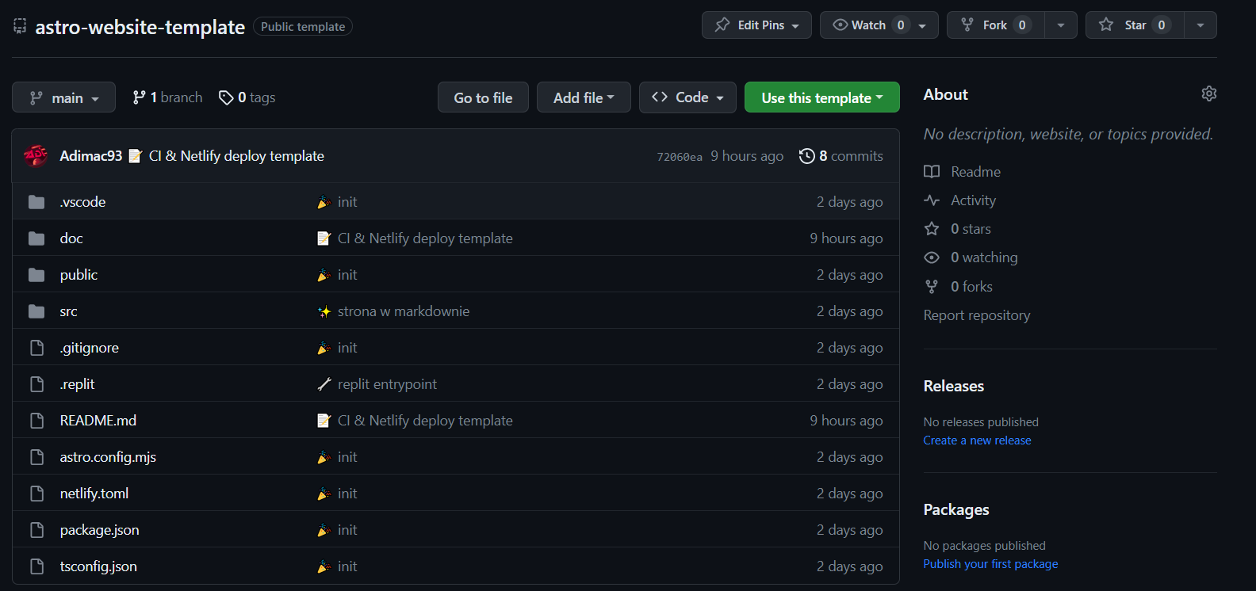
Task: Open the netlify.toml file name
Action: [x=94, y=494]
